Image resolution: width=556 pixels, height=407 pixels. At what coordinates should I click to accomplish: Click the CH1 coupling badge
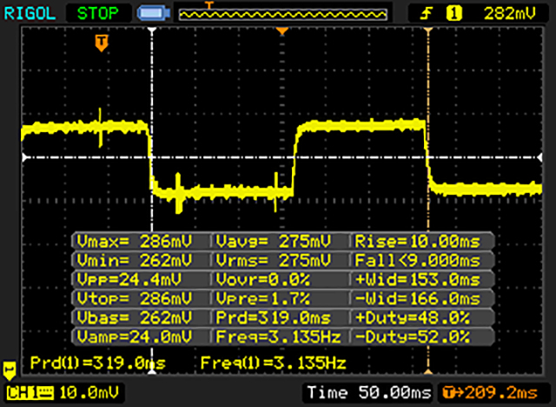point(30,393)
